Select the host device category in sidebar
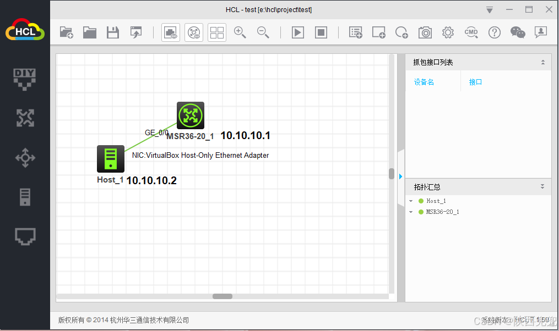Screen dimensions: 559x331 coord(24,197)
